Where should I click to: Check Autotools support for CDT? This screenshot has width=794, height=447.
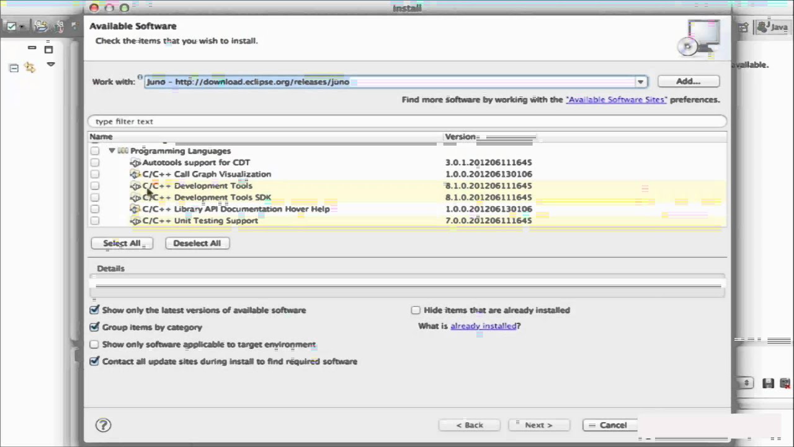(94, 163)
